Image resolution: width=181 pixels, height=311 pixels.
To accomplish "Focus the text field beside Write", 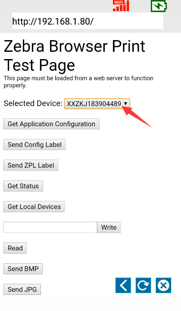I will click(x=50, y=227).
